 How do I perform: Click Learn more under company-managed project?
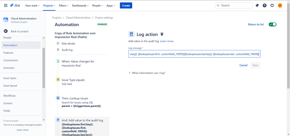23,130
